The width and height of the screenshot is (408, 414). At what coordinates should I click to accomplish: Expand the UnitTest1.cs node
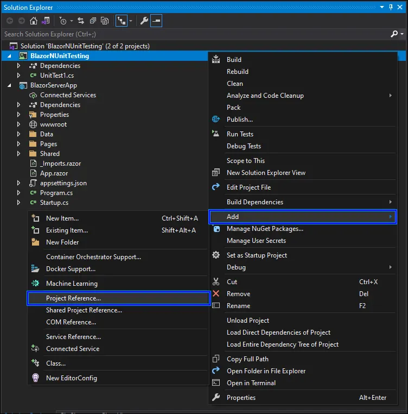coord(18,76)
